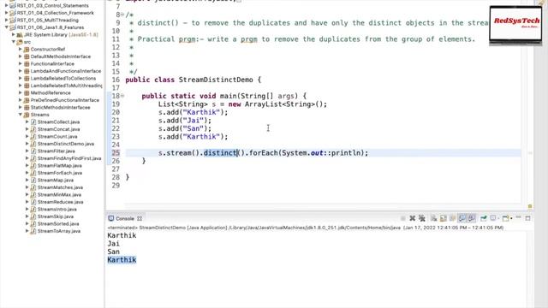The width and height of the screenshot is (548, 308).
Task: Open StreamMatches.java file
Action: click(60, 187)
